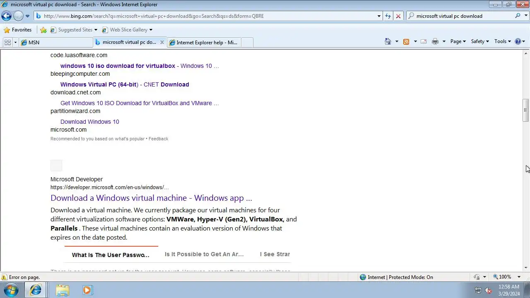Expand the Home button dropdown arrow

point(397,41)
